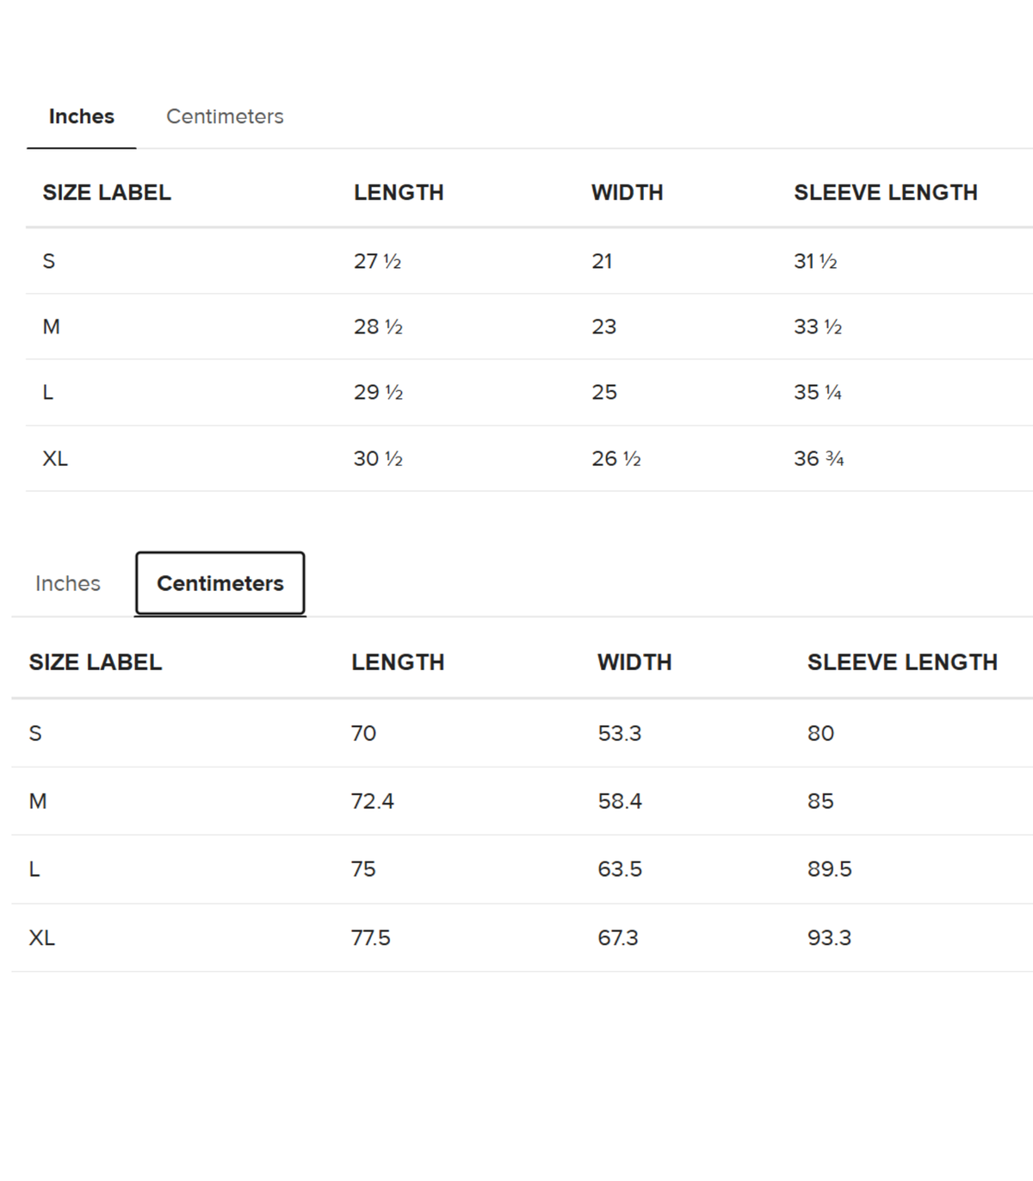Click the WIDTH header in inches table
Viewport: 1033px width, 1181px height.
(x=628, y=193)
